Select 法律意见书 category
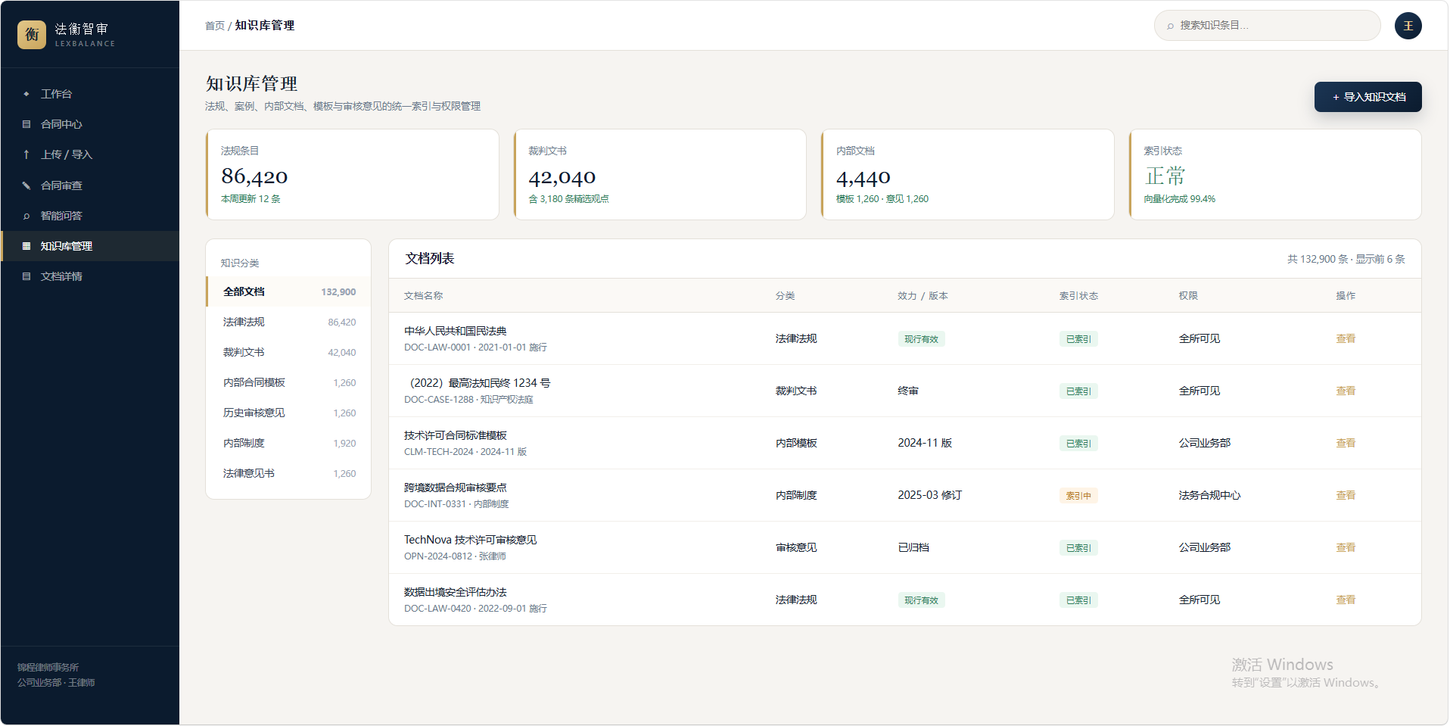The height and width of the screenshot is (726, 1450). point(288,473)
